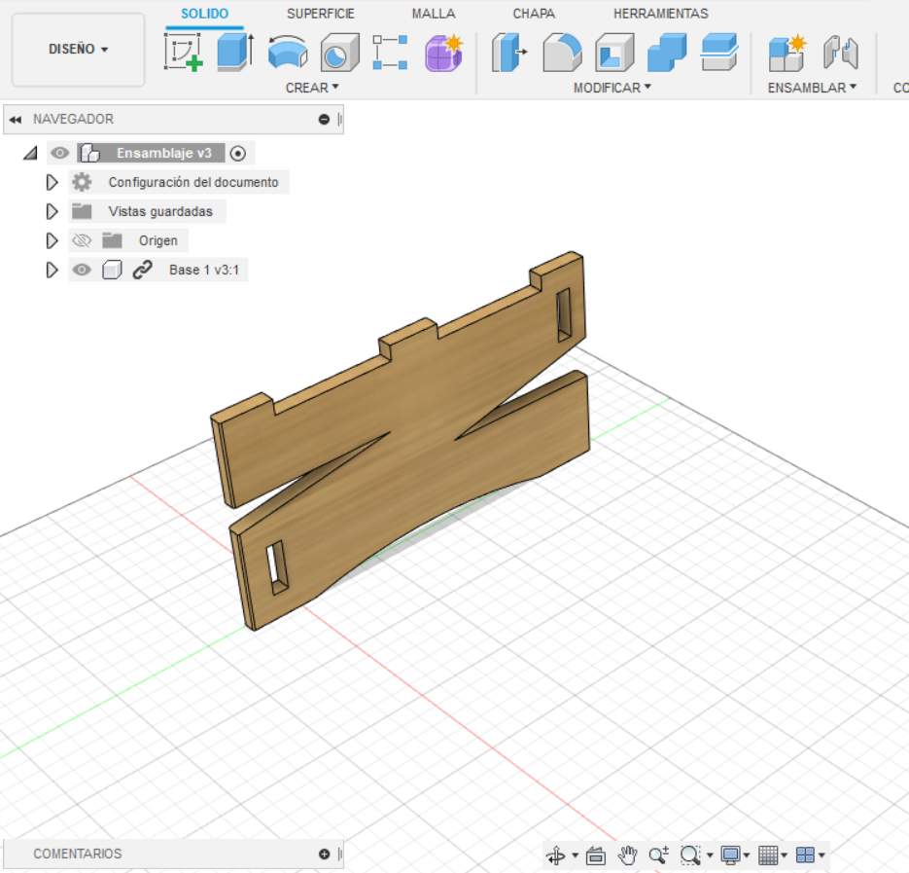This screenshot has height=873, width=909.
Task: Open the MODIFICAR dropdown menu
Action: pyautogui.click(x=612, y=88)
